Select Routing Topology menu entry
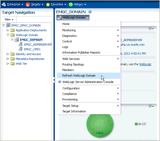The height and width of the screenshot is (141, 160). click(88, 64)
